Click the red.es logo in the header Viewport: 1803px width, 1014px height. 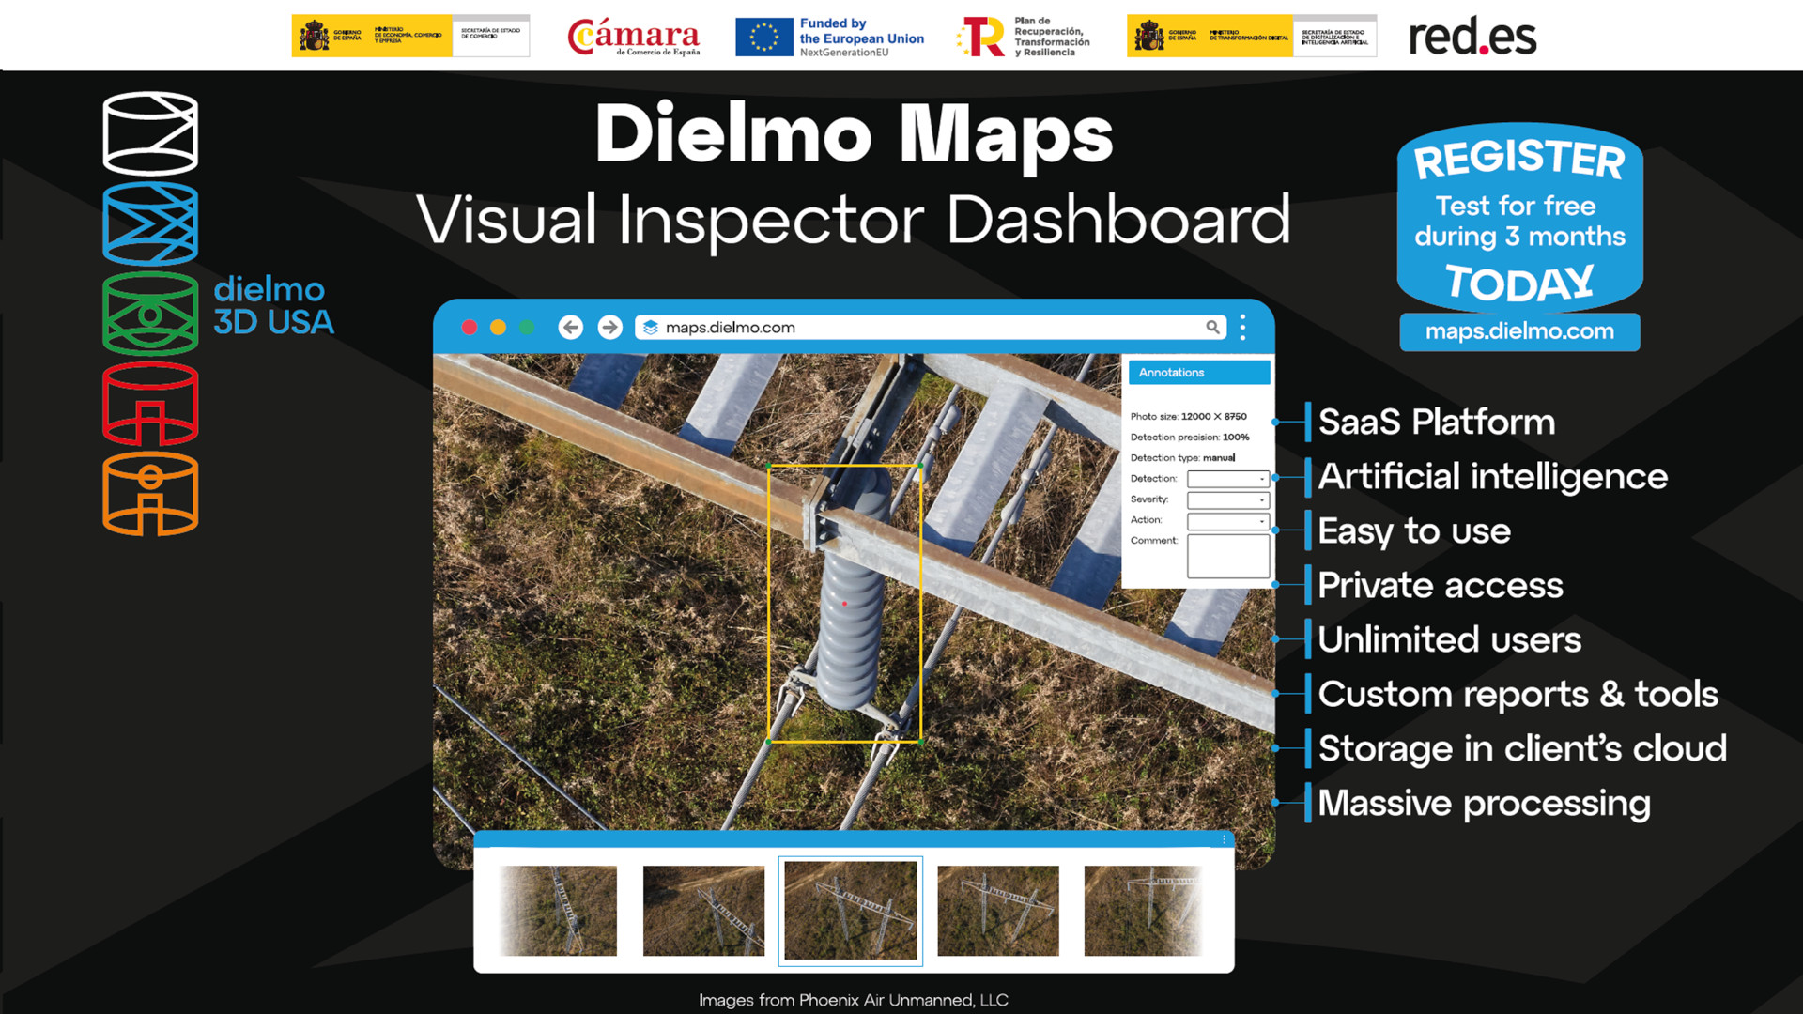1473,37
